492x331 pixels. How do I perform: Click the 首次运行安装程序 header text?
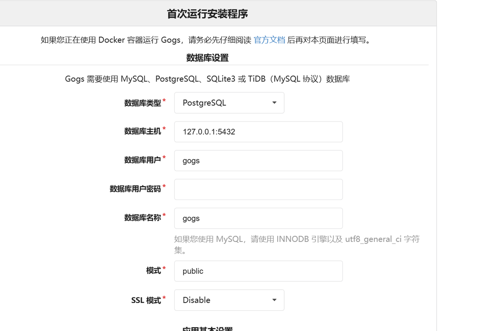pos(207,14)
